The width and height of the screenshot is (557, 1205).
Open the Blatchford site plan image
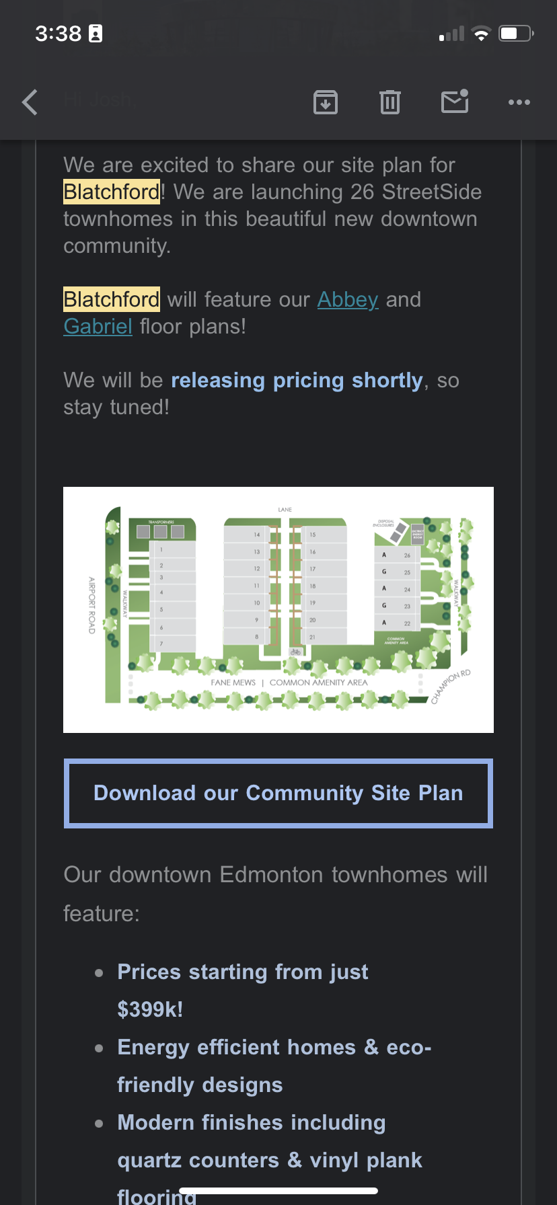(278, 609)
